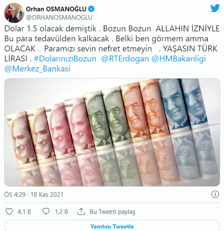This screenshot has height=231, width=224.
Task: Click the blue verified badge
Action: pyautogui.click(x=91, y=9)
